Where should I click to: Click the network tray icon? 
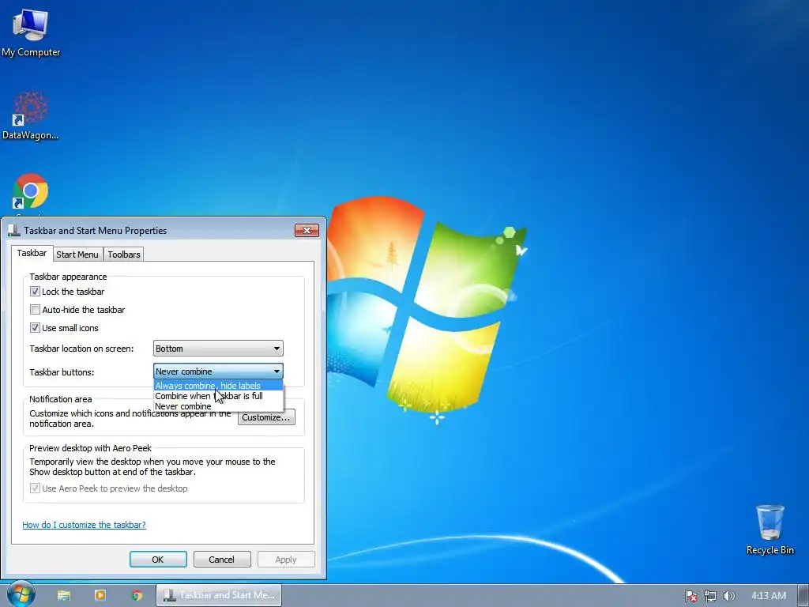710,596
